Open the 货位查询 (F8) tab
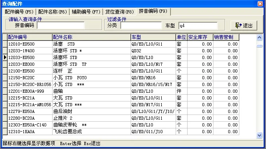Viewport: 266px width, 149px height. click(x=119, y=12)
